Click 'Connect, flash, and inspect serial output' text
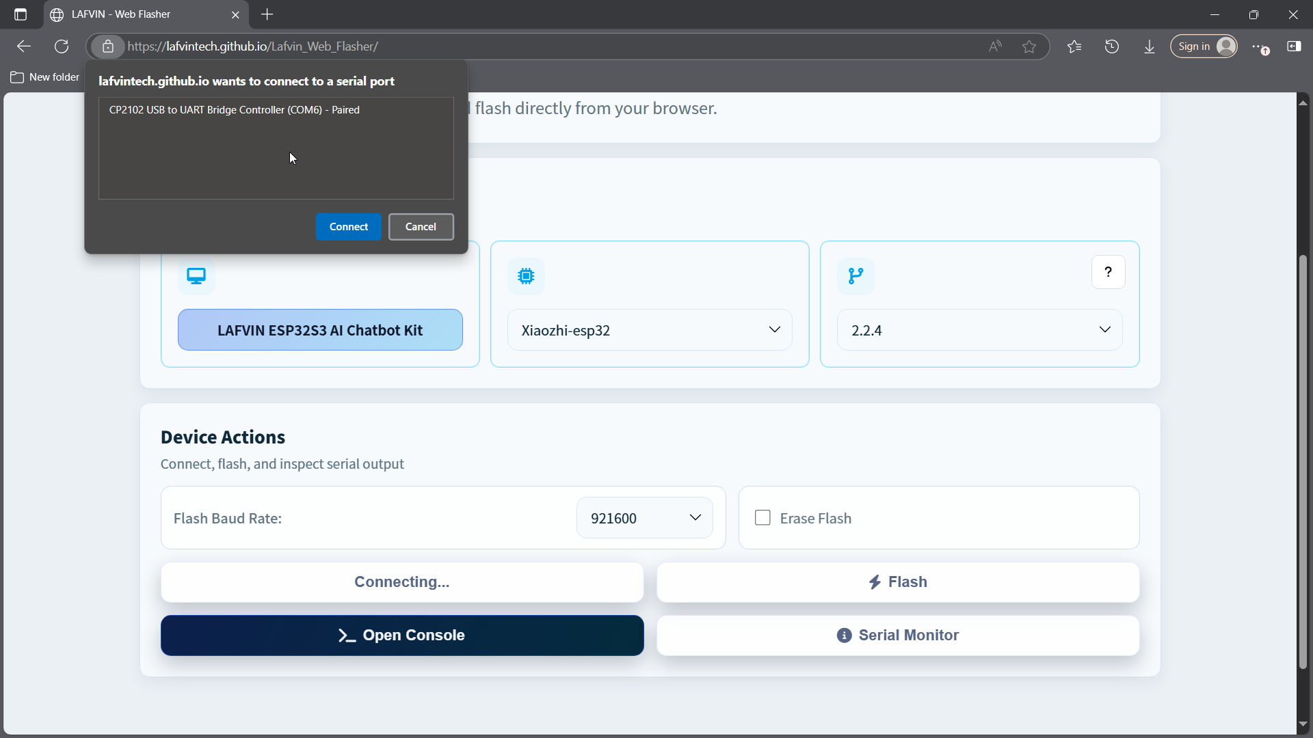 pos(282,464)
